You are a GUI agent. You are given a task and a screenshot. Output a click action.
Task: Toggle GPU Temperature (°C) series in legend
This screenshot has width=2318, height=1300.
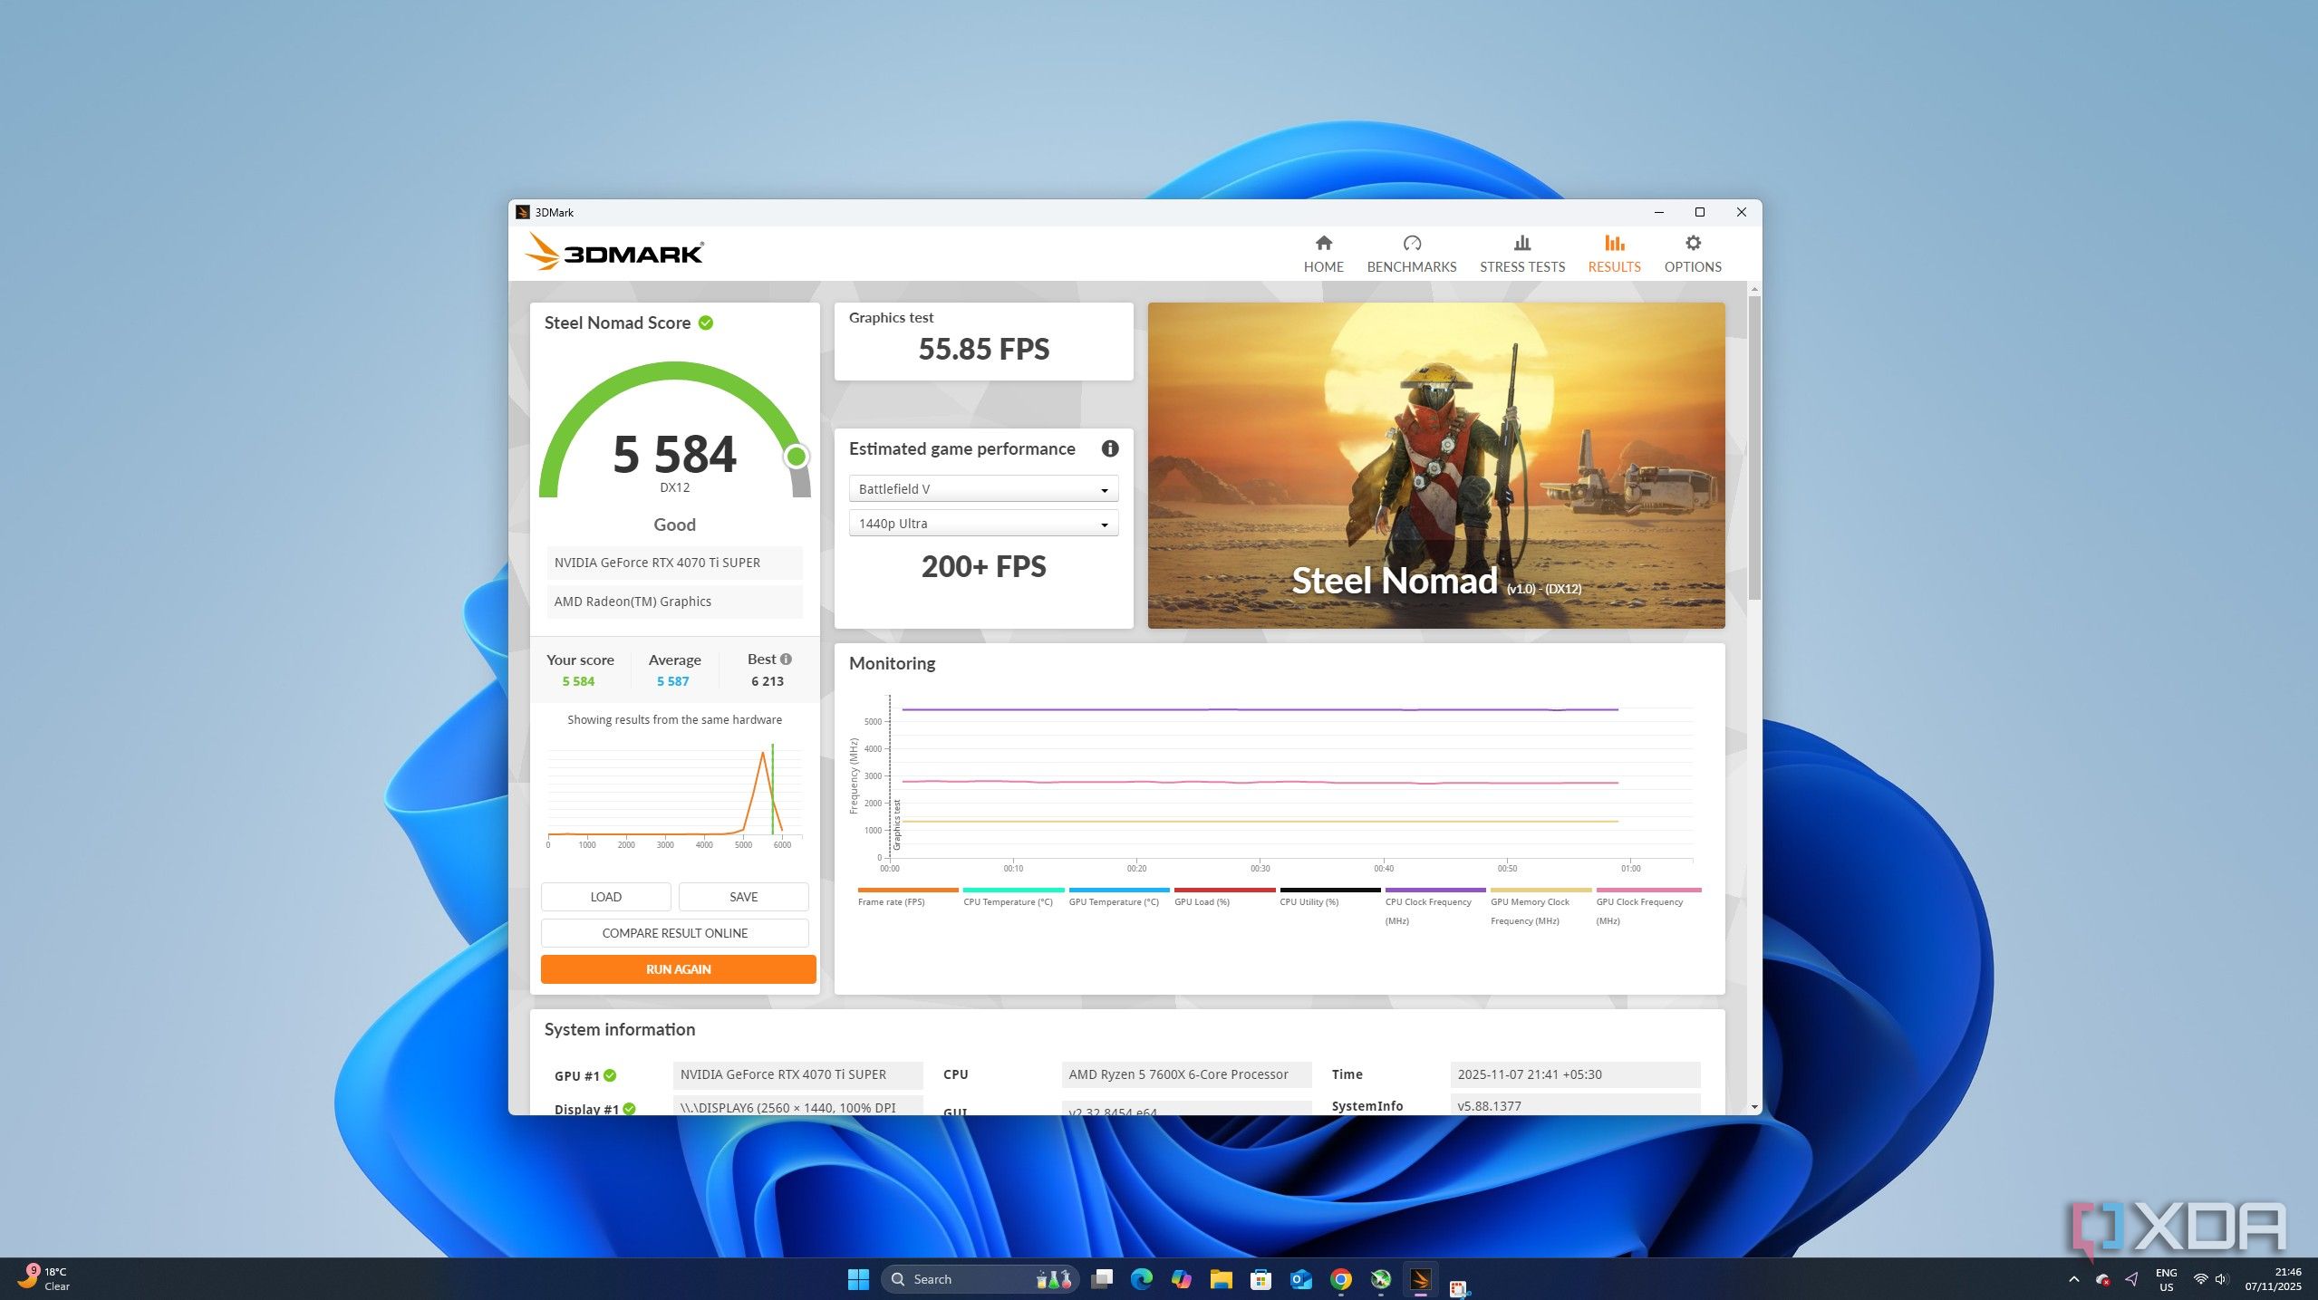coord(1118,898)
